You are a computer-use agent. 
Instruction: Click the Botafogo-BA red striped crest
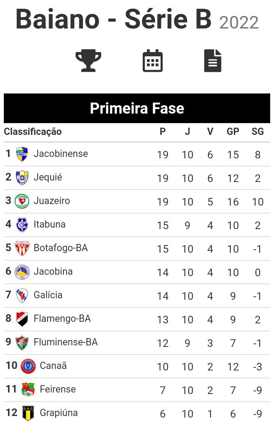point(22,248)
